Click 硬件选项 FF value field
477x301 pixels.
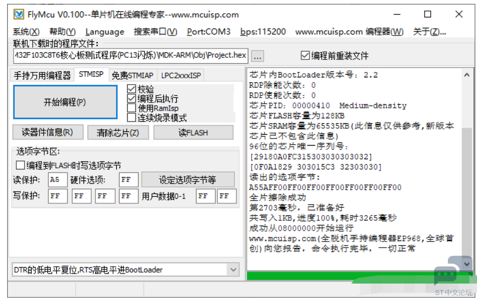click(128, 179)
